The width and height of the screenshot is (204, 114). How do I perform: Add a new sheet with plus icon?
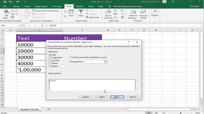pyautogui.click(x=49, y=109)
